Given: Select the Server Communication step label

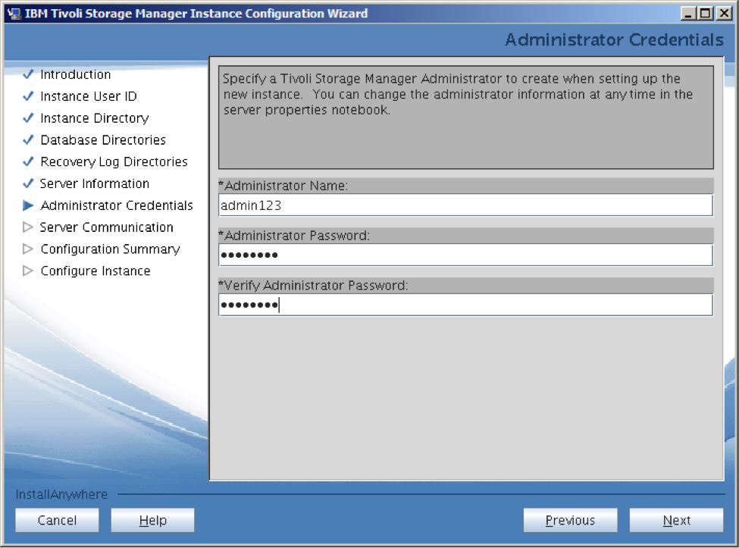Looking at the screenshot, I should click(107, 227).
